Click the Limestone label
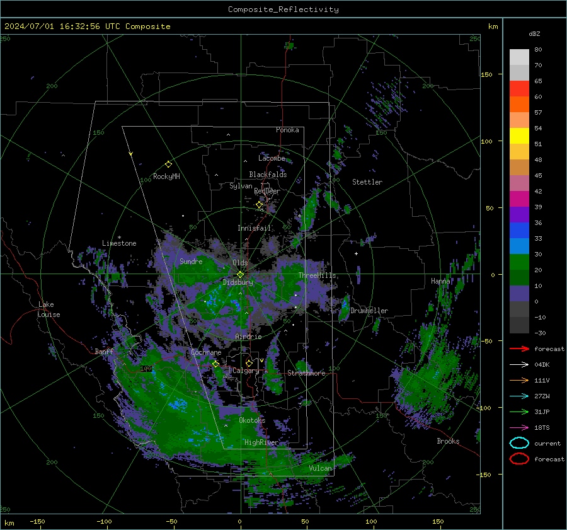Image resolution: width=567 pixels, height=530 pixels. pyautogui.click(x=119, y=243)
